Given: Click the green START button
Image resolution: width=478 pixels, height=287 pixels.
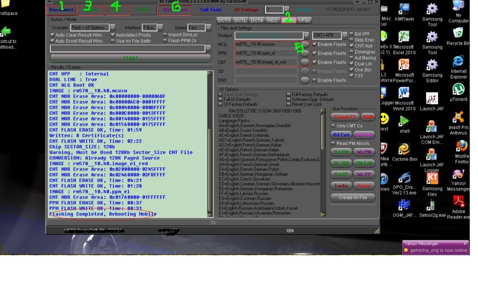Looking at the screenshot, I should click(130, 58).
